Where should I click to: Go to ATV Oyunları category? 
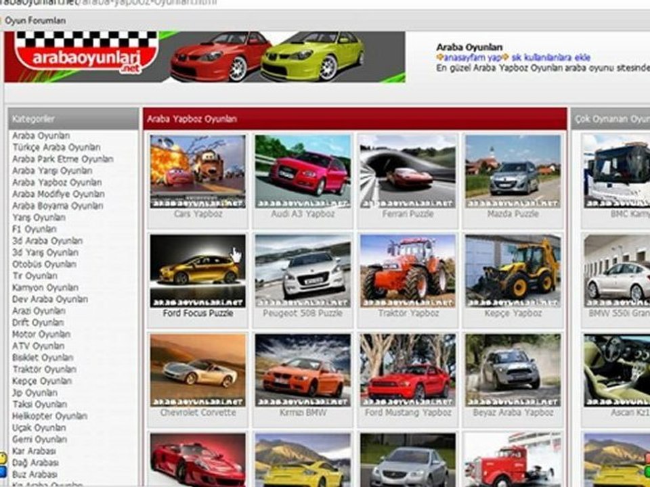[x=38, y=346]
